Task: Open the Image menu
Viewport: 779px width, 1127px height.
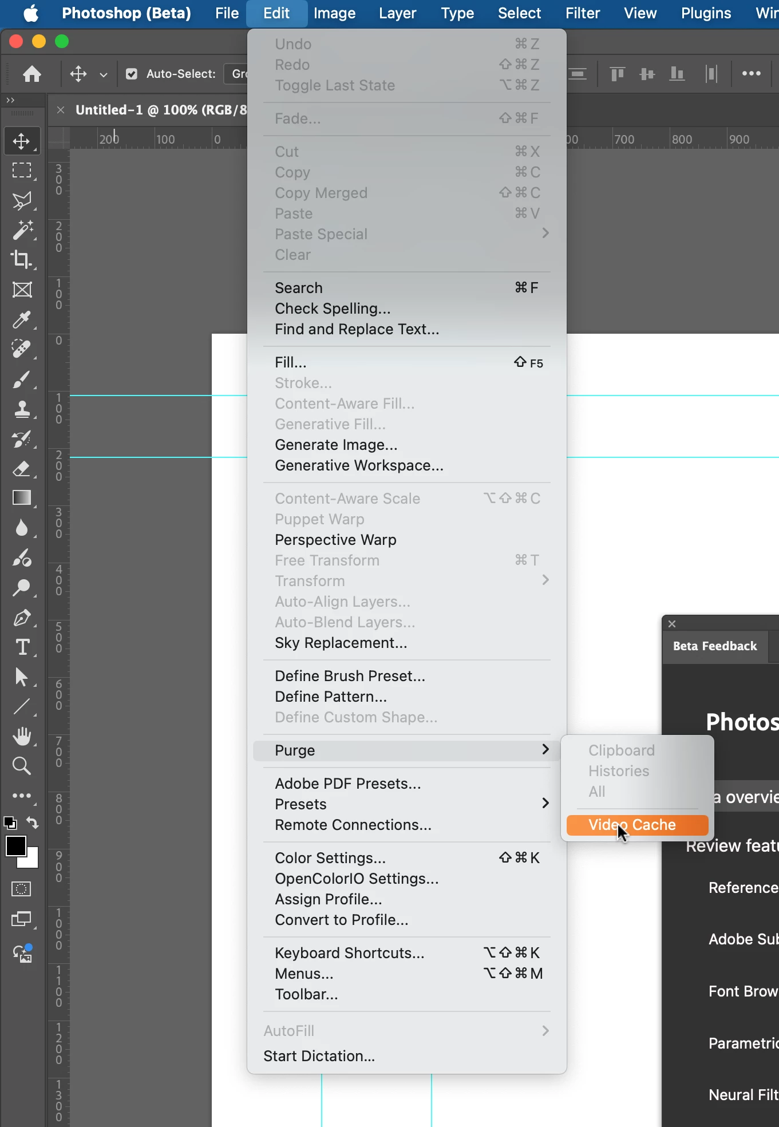Action: (334, 13)
